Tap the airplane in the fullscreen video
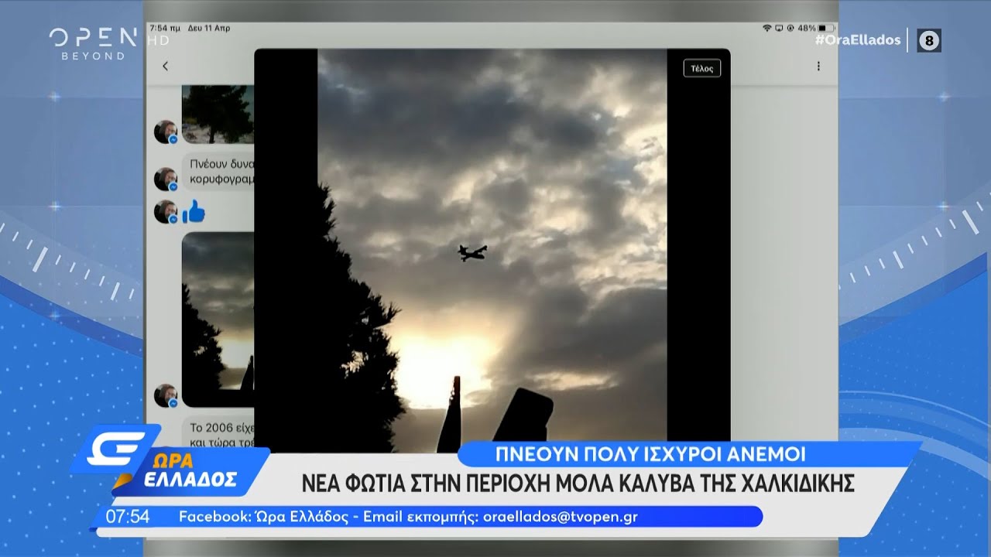The height and width of the screenshot is (557, 991). [x=472, y=252]
